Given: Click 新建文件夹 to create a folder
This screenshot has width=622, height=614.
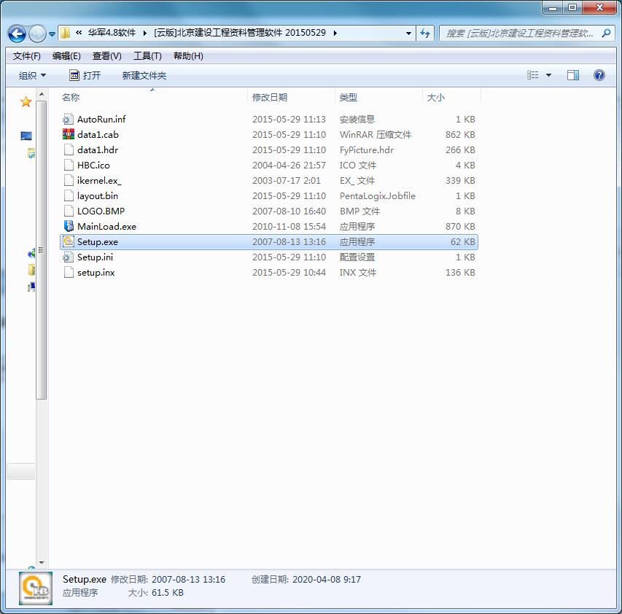Looking at the screenshot, I should (x=144, y=75).
